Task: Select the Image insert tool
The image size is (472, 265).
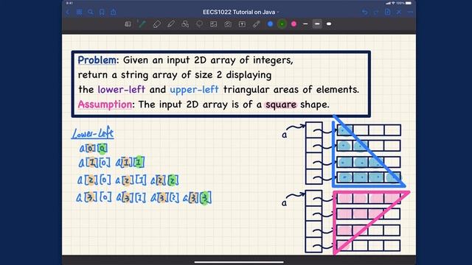Action: coord(213,24)
